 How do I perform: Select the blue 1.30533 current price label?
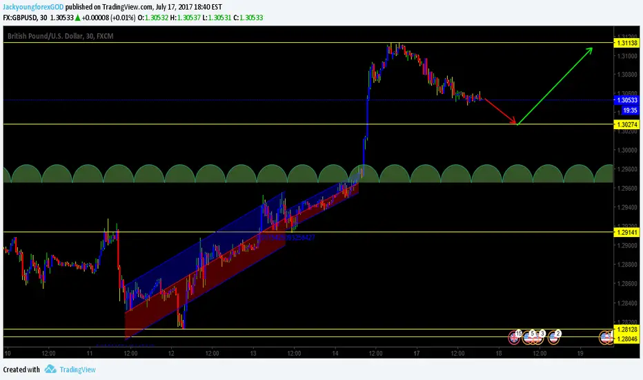tap(626, 99)
